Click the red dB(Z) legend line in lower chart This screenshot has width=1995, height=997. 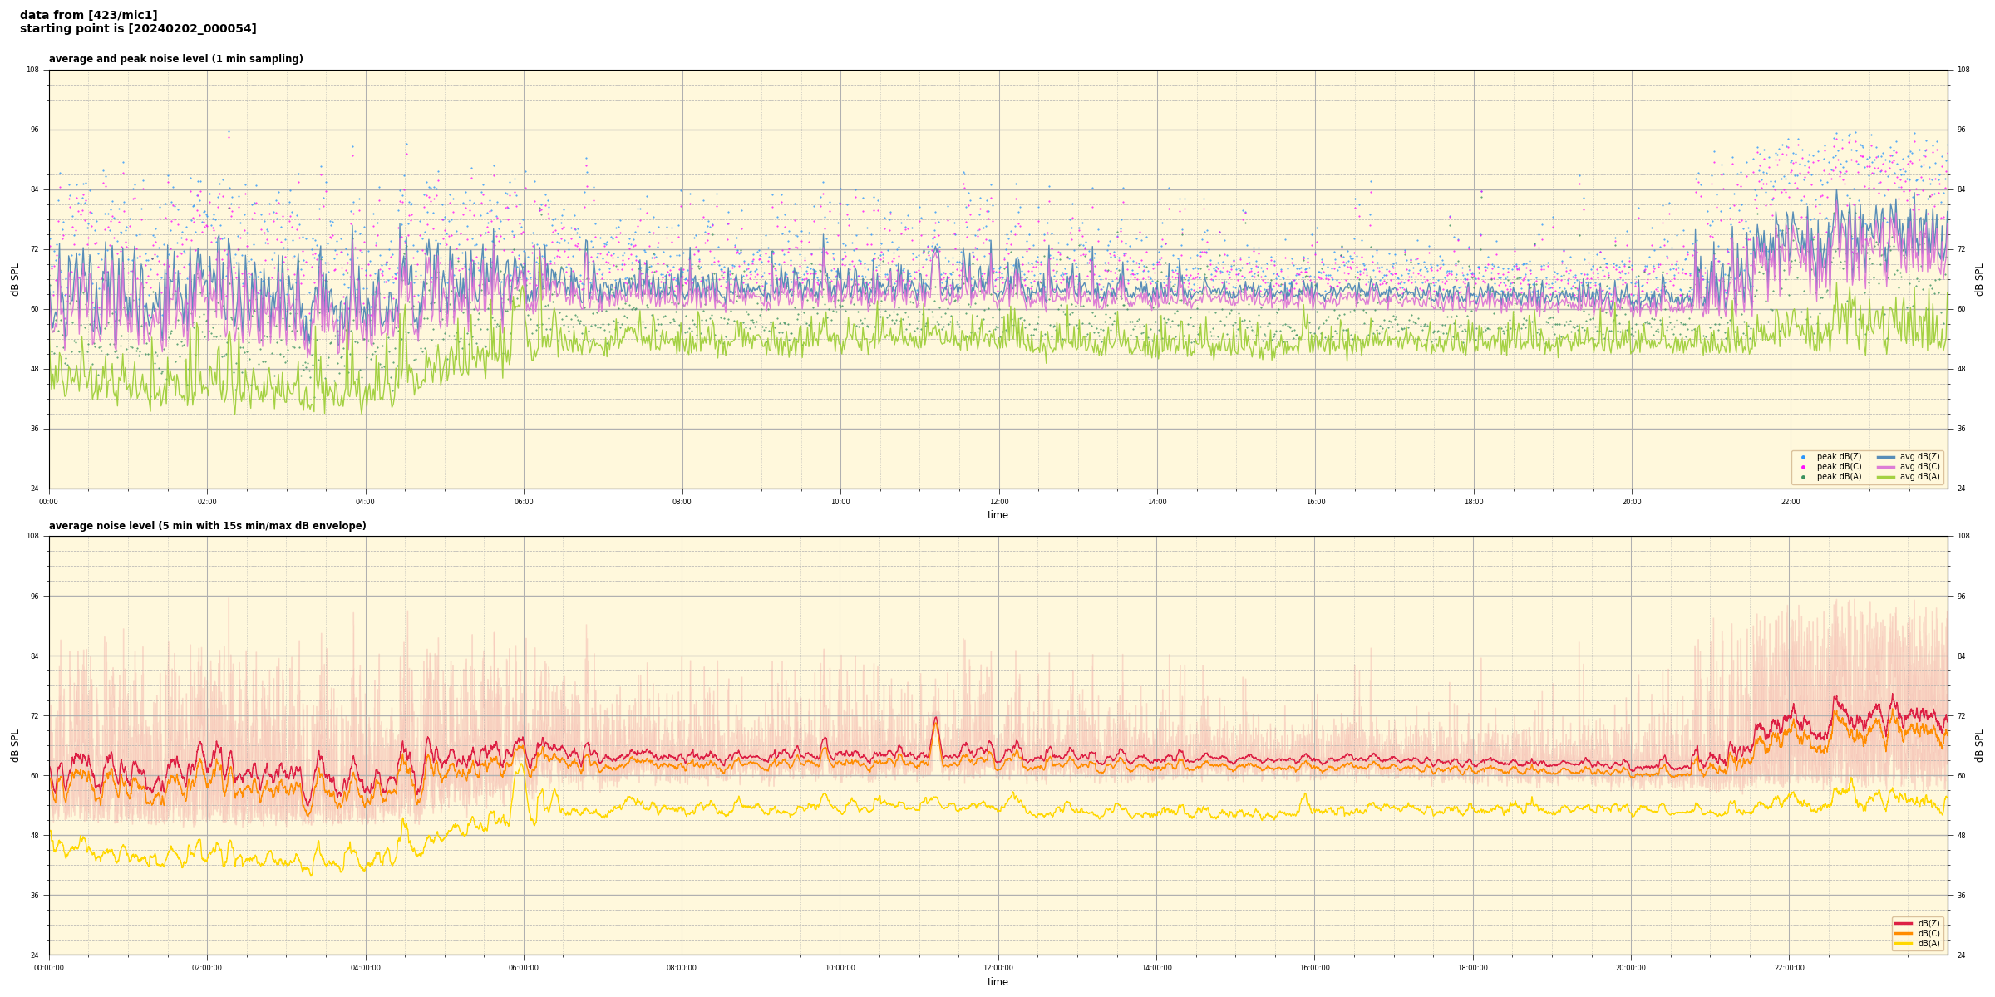[1904, 923]
